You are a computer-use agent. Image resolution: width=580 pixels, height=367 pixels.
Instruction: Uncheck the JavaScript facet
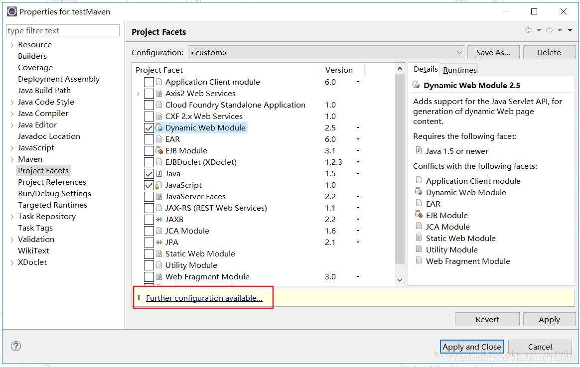148,185
